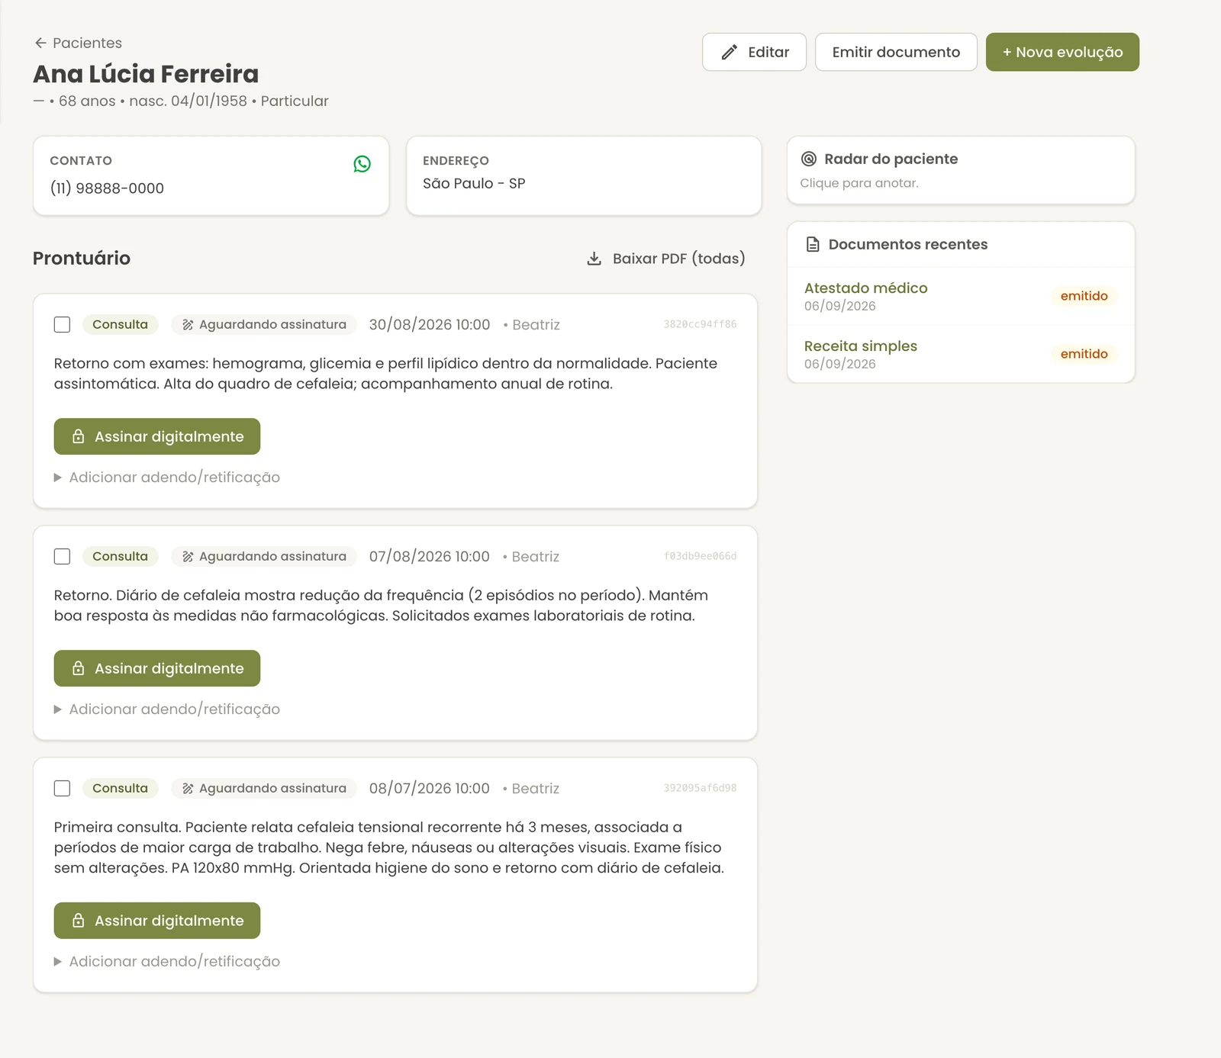Click the record hash f03db9ee066d
The height and width of the screenshot is (1058, 1221).
[700, 556]
